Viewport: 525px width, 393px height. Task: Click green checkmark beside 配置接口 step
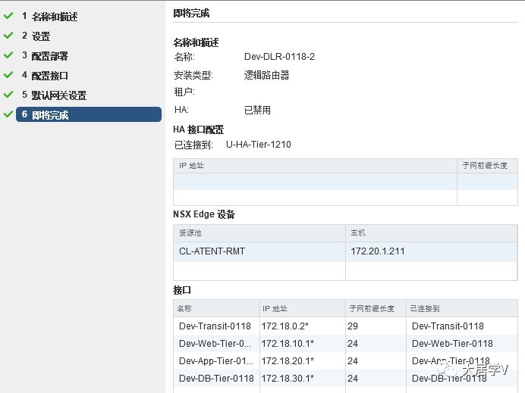pos(8,75)
